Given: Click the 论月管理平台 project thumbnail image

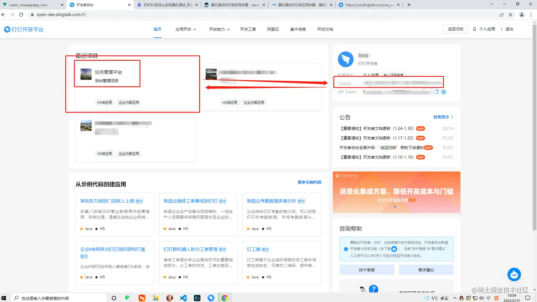Looking at the screenshot, I should tap(85, 73).
